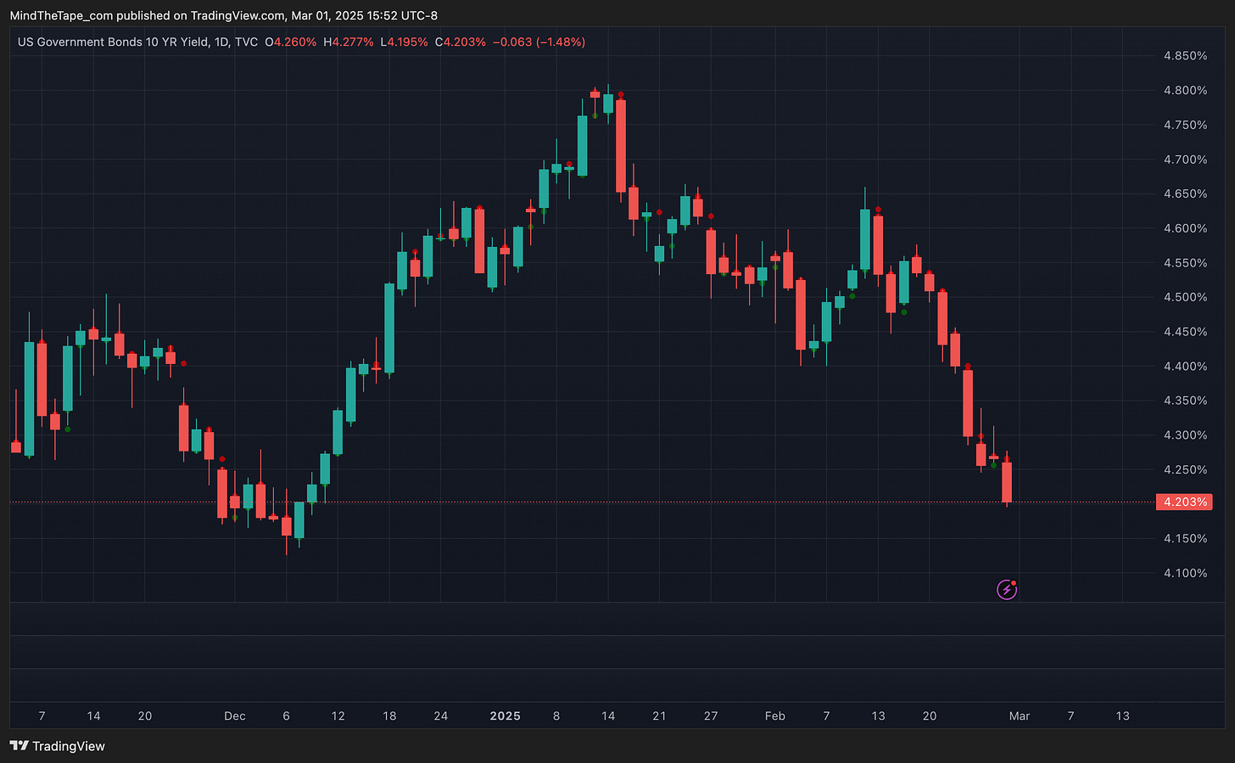
Task: Click the 4.450% price axis label
Action: coord(1185,332)
